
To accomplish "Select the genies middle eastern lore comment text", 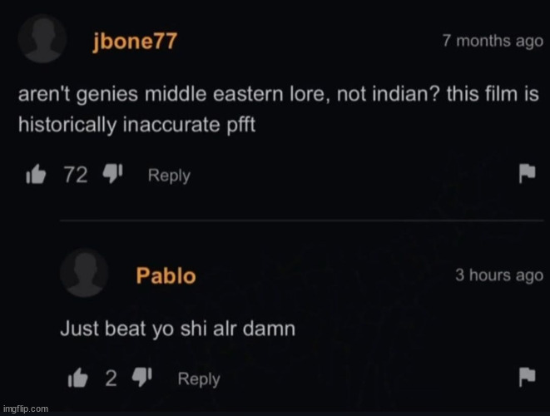I will (278, 110).
